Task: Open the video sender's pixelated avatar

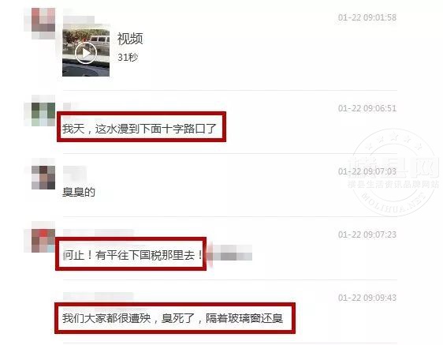Action: pyautogui.click(x=43, y=24)
